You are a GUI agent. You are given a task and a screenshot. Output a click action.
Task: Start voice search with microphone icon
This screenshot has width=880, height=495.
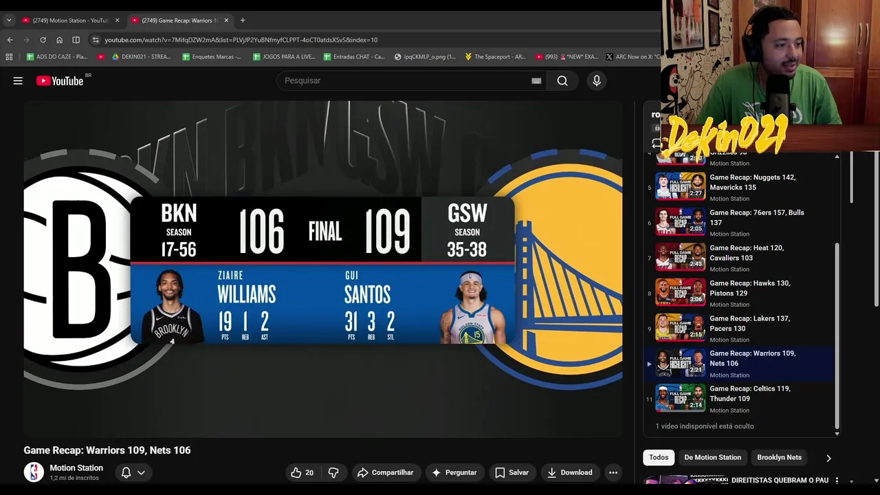pos(597,80)
